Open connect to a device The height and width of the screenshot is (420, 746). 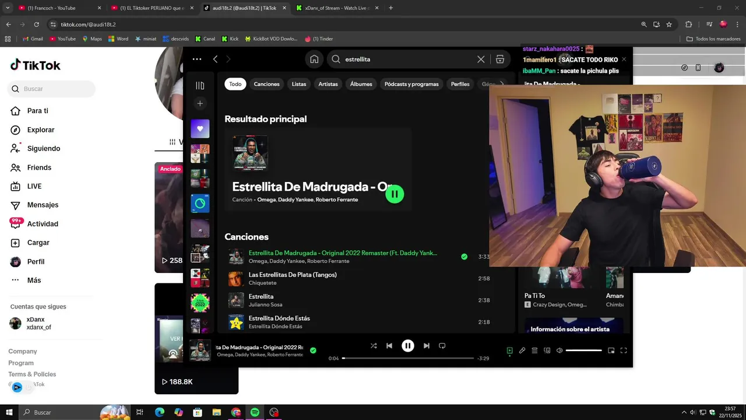(547, 351)
